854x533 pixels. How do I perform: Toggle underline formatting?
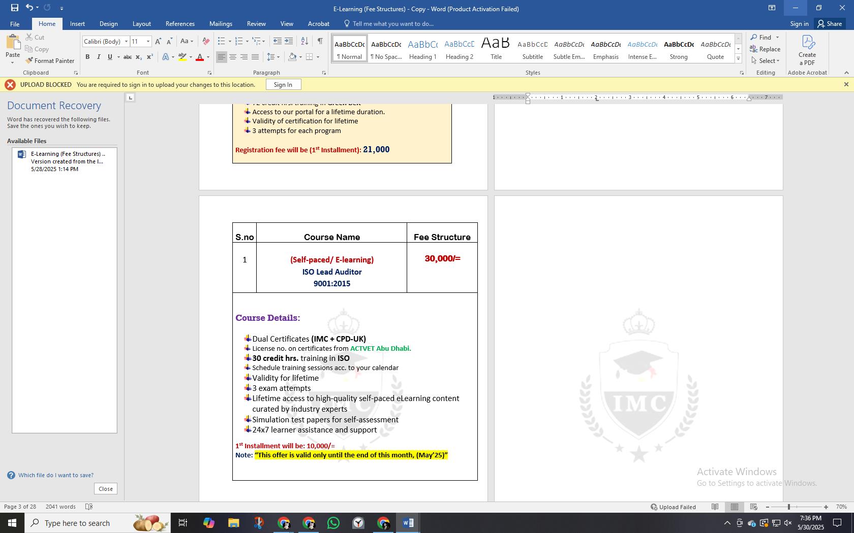[110, 57]
